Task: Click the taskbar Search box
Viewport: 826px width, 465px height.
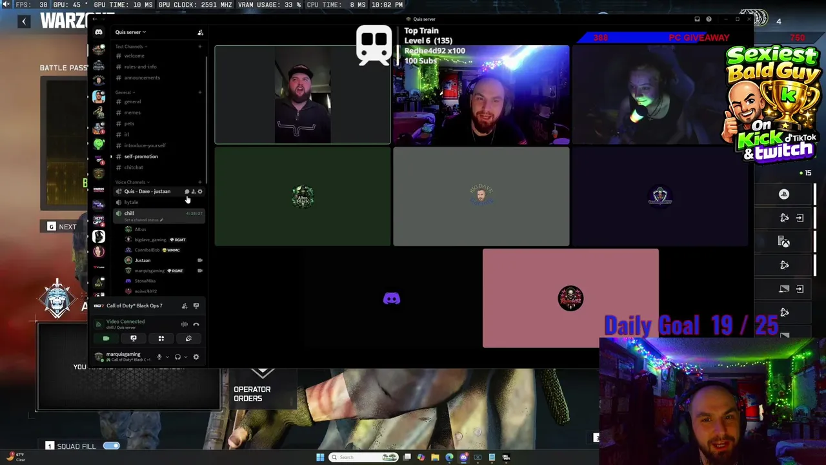Action: tap(363, 457)
